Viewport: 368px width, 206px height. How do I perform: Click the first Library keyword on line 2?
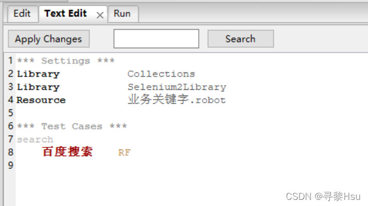point(38,74)
